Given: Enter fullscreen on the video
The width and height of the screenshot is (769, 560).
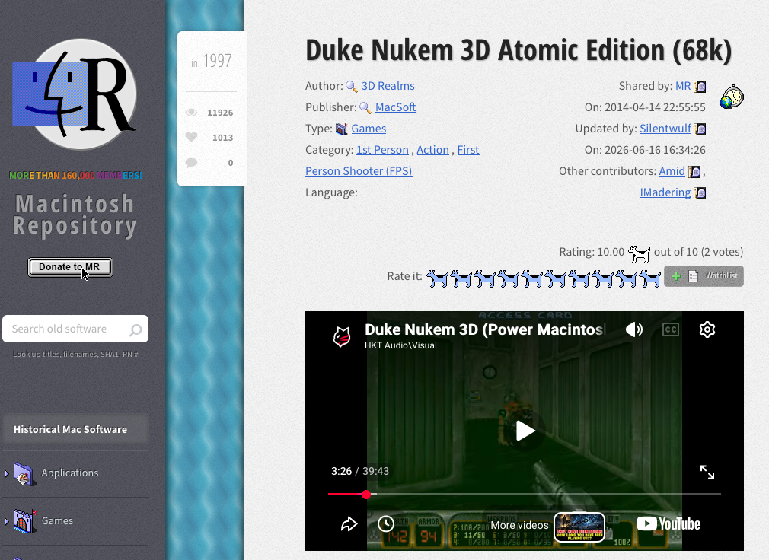Looking at the screenshot, I should click(707, 472).
